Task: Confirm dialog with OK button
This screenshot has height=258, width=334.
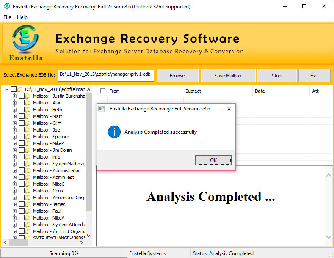Action: coord(213,160)
